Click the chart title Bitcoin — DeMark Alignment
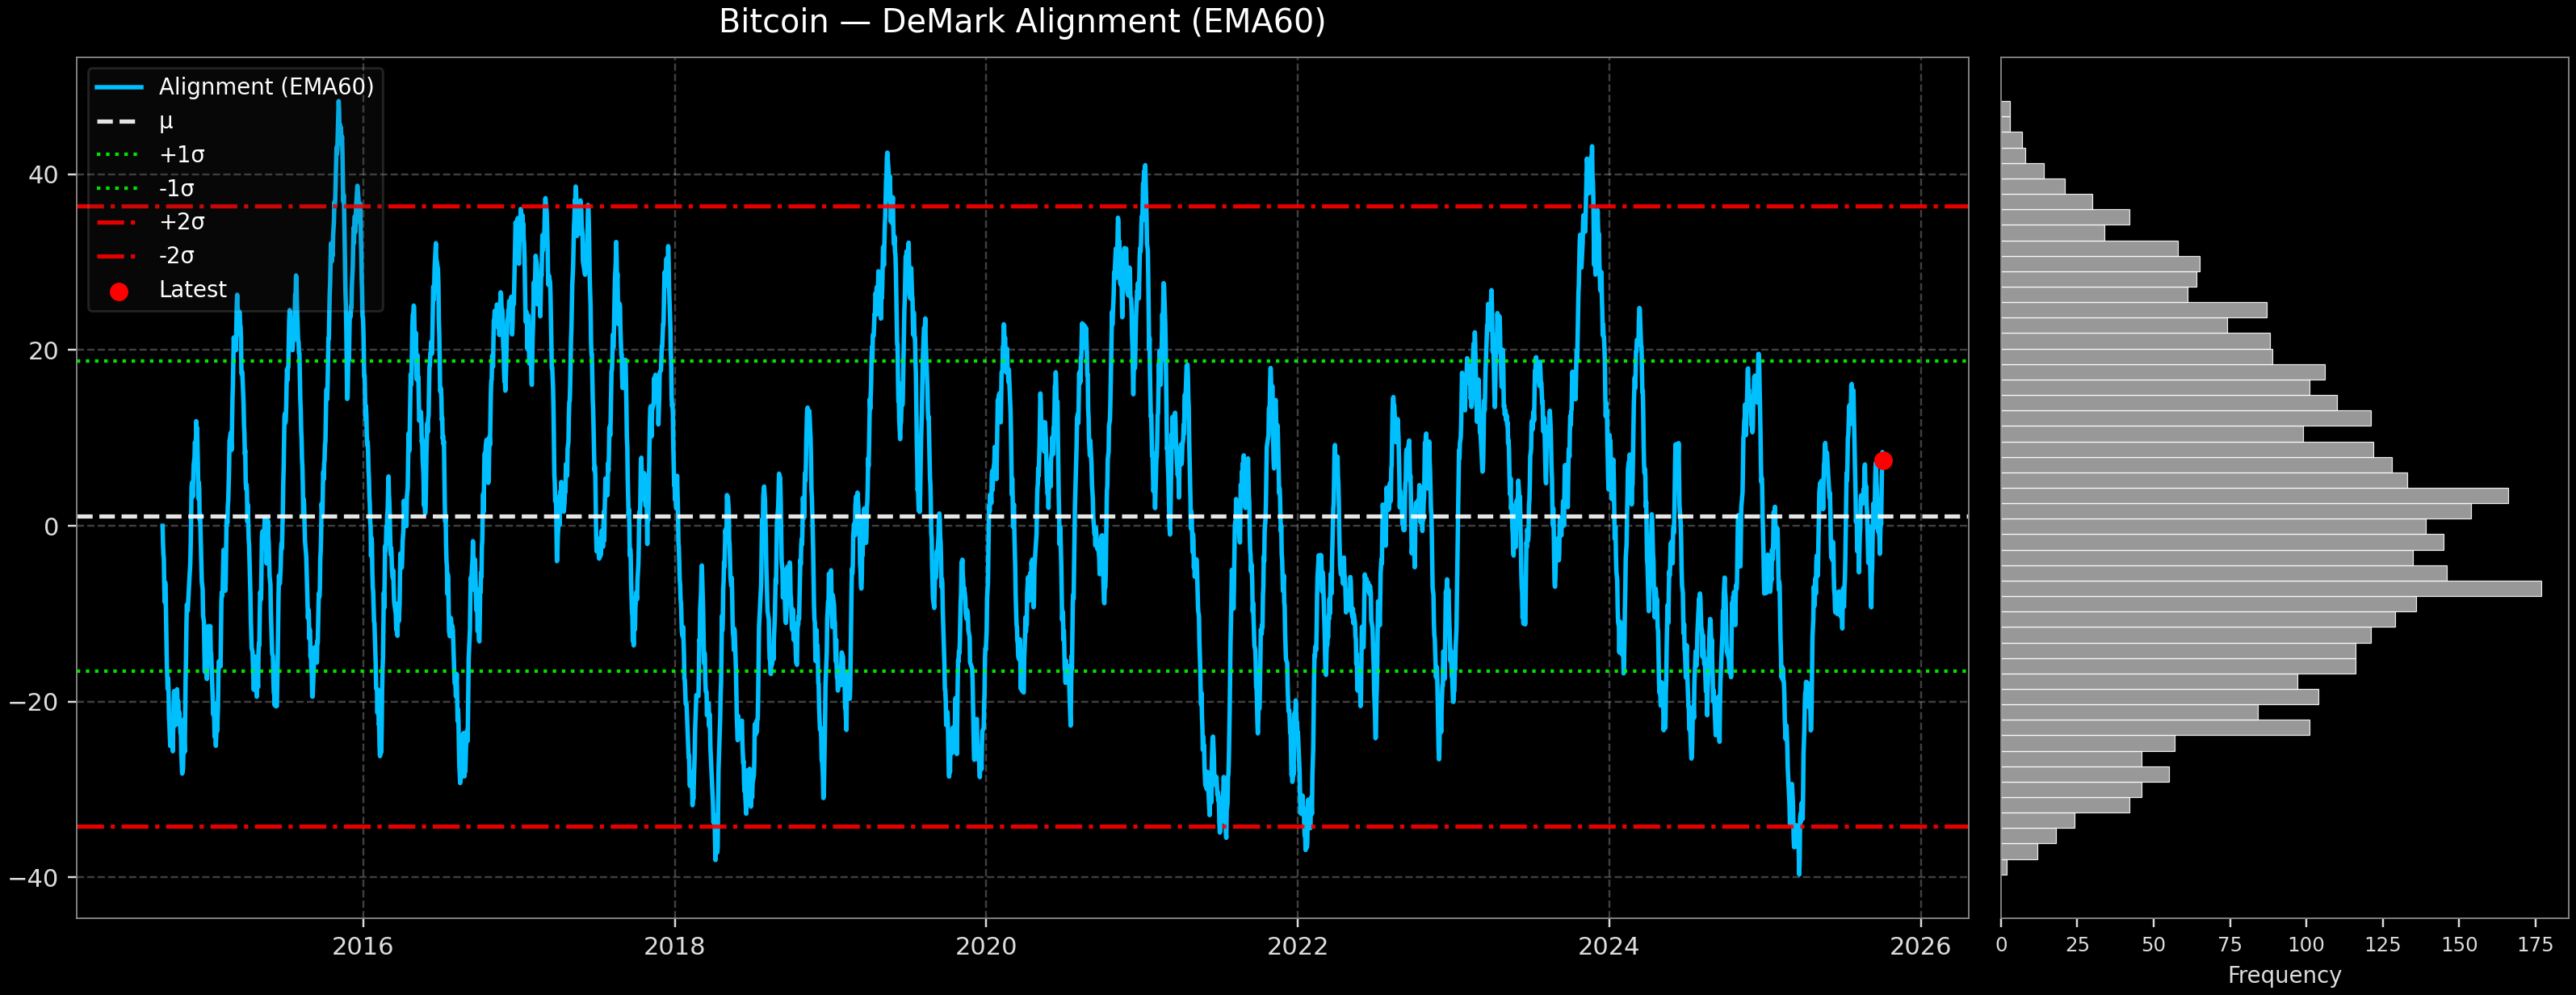The image size is (2576, 995). point(1022,22)
